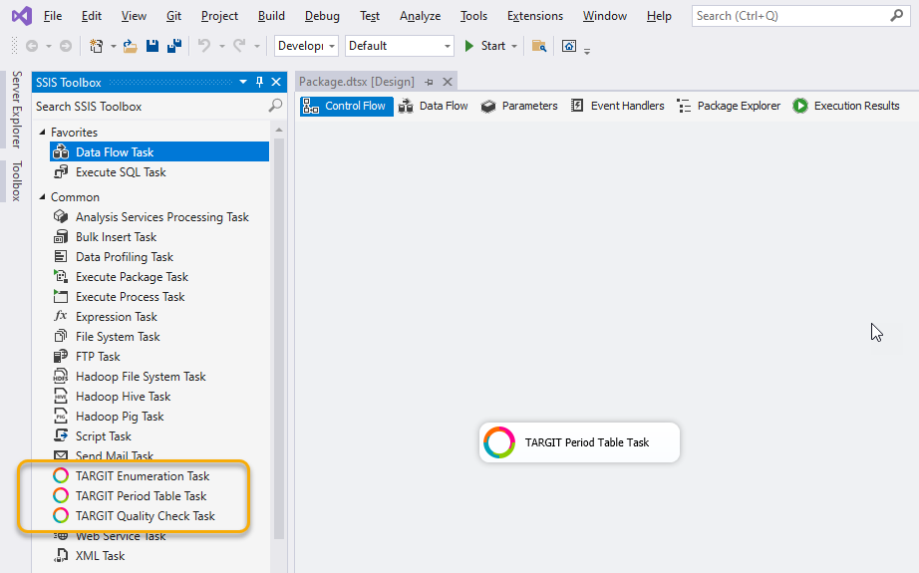Click the FTP Task icon
Screen dimensions: 919x573
click(x=61, y=356)
